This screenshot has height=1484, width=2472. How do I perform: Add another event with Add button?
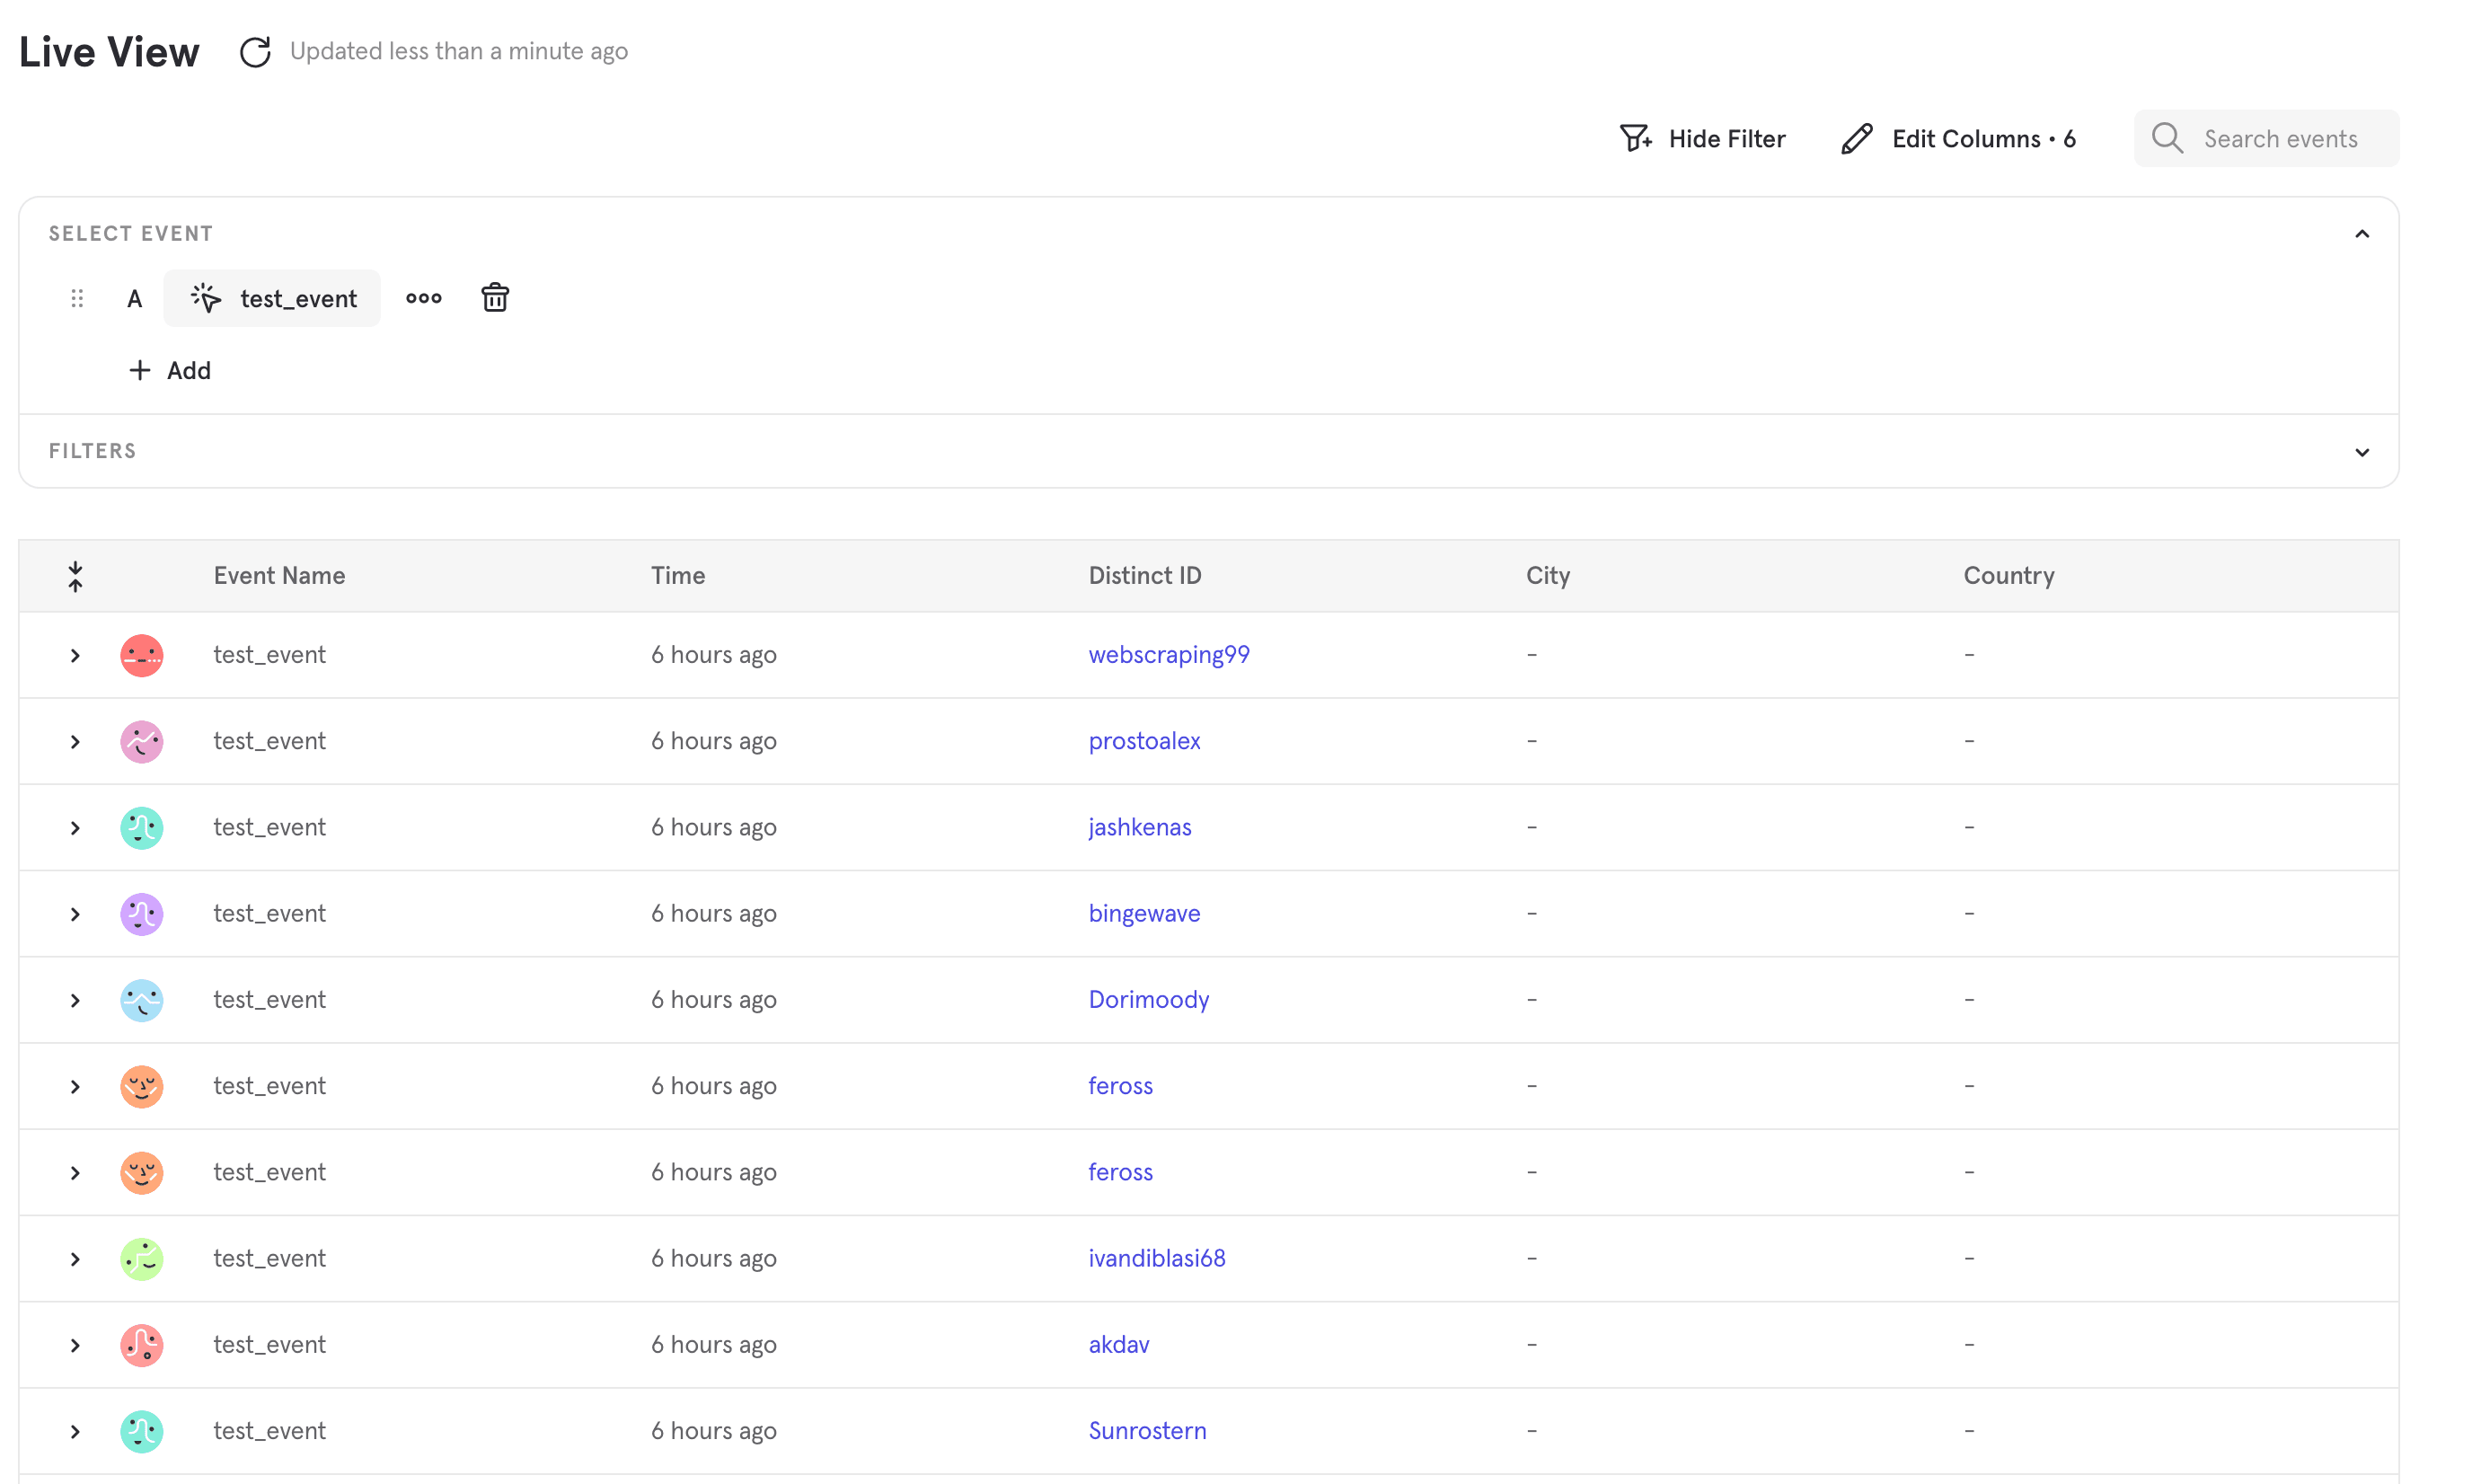[170, 371]
